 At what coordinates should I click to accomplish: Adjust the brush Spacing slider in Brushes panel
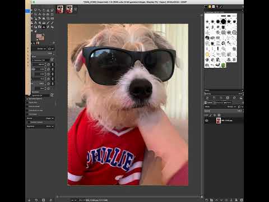(x=223, y=94)
